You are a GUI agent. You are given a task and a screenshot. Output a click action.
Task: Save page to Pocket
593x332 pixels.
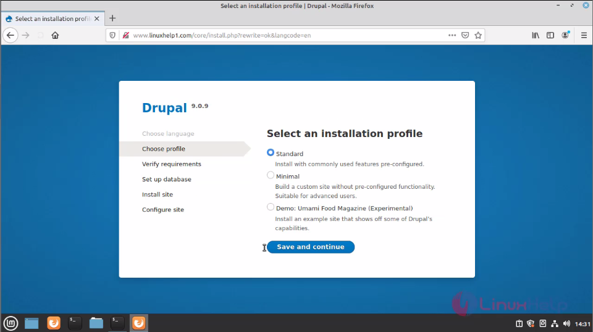(x=465, y=35)
